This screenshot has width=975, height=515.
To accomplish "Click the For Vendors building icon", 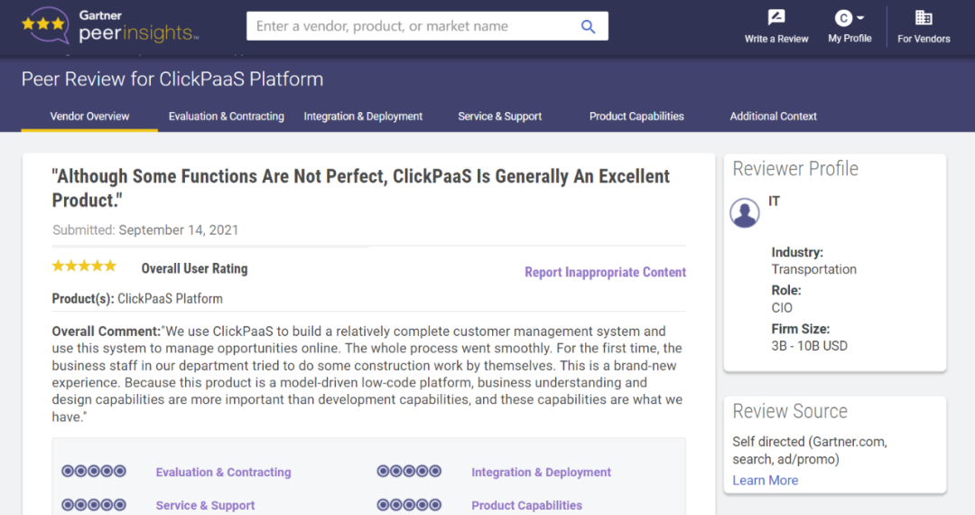I will coord(924,18).
